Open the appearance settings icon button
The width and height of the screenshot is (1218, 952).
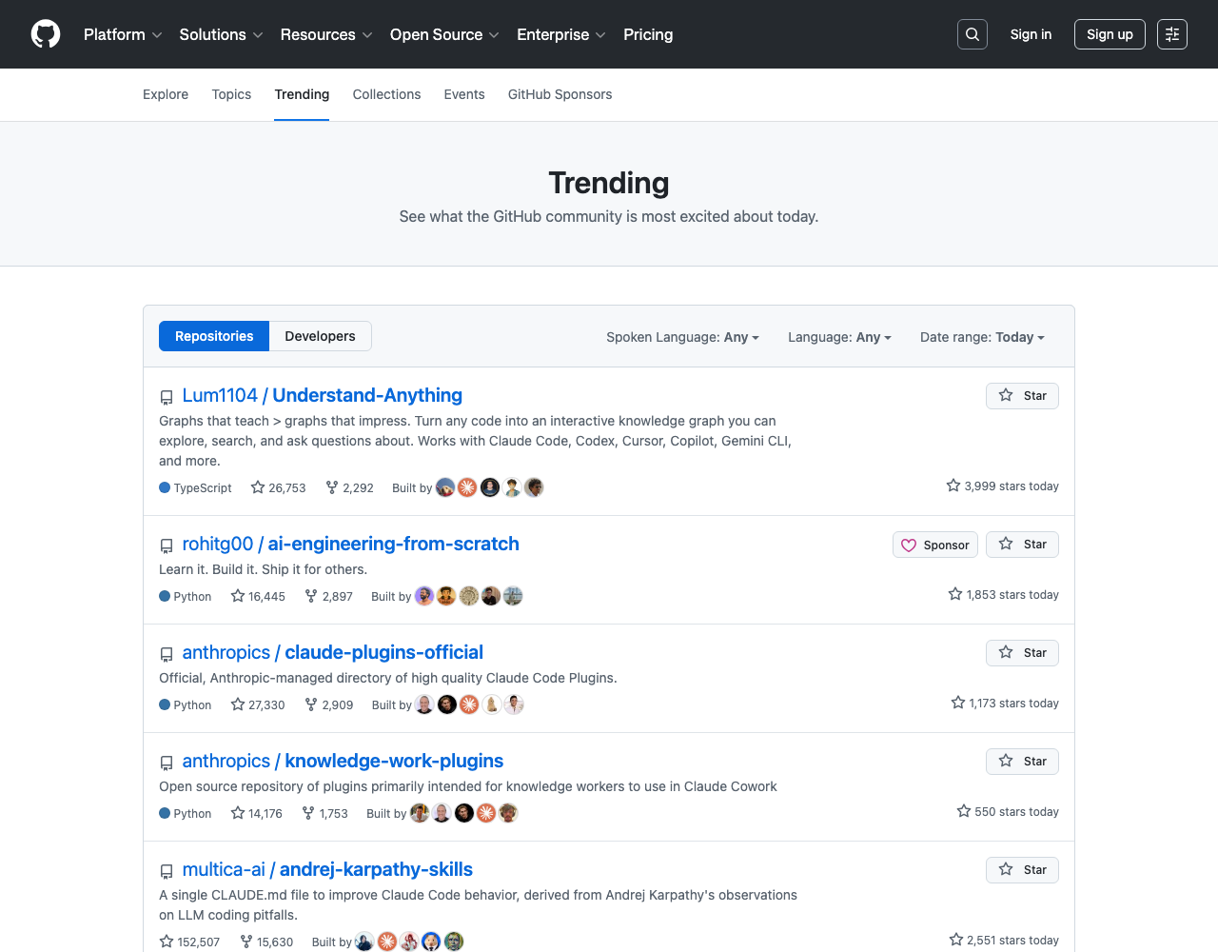1172,34
